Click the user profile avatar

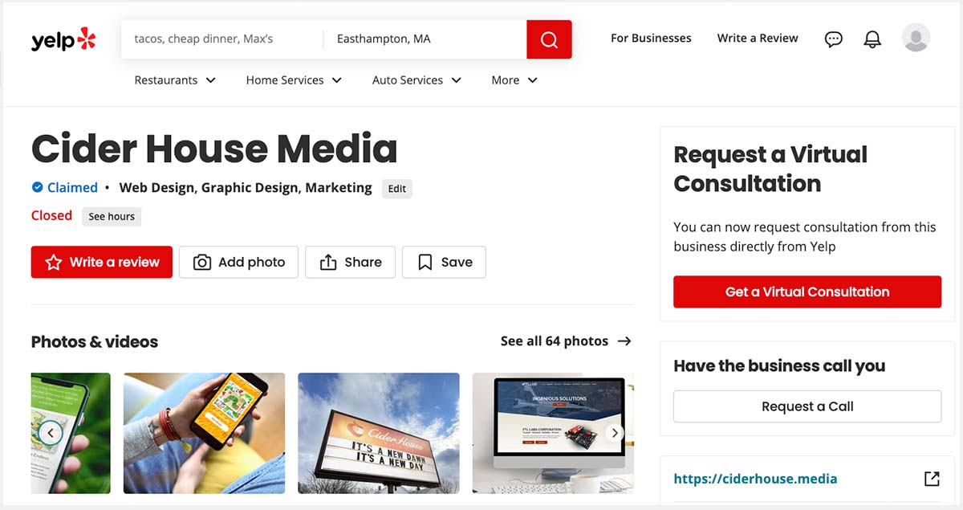916,38
